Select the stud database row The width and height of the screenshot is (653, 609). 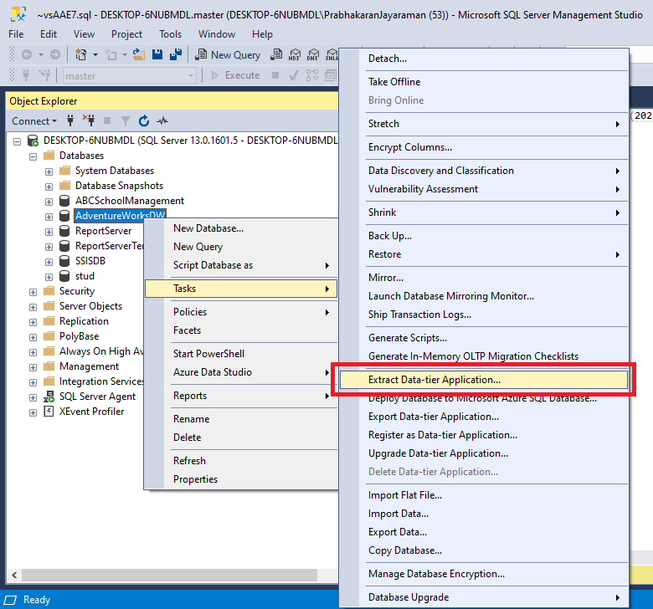(85, 276)
